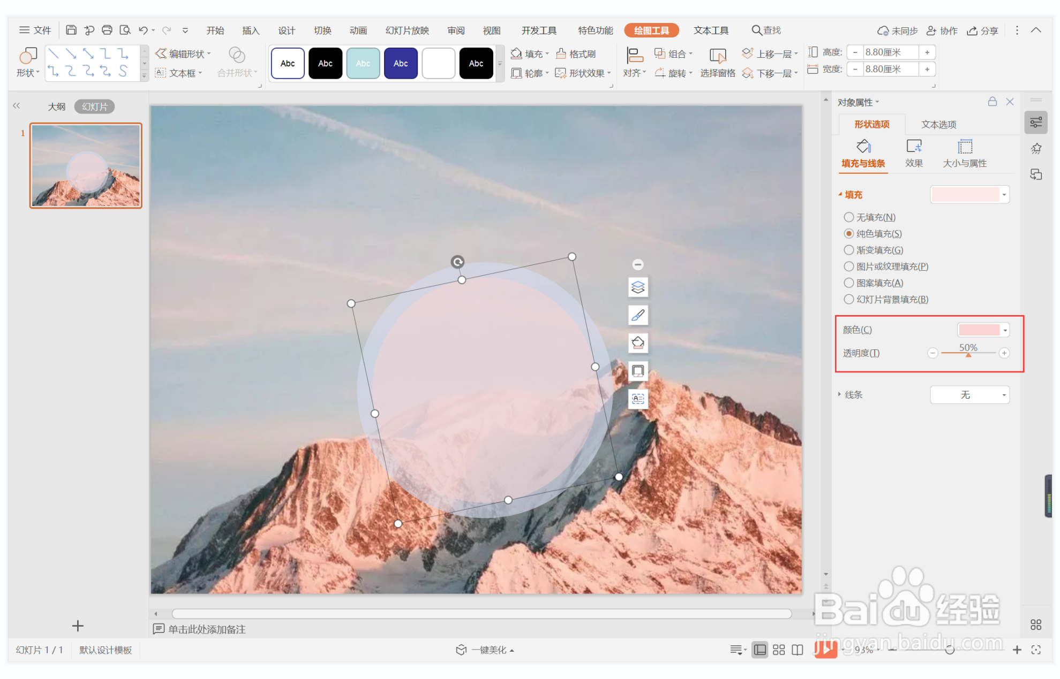Open the effects (效果) panel icon
This screenshot has width=1060, height=679.
(913, 147)
